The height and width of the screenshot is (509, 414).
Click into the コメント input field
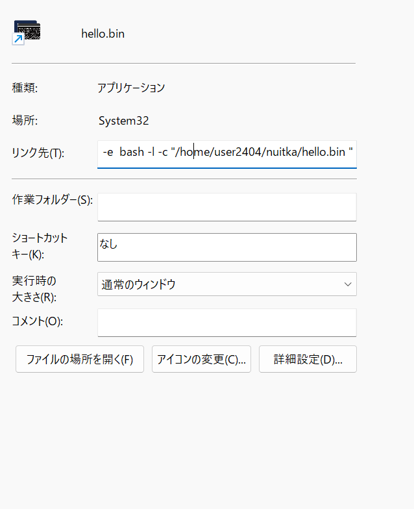(x=226, y=322)
